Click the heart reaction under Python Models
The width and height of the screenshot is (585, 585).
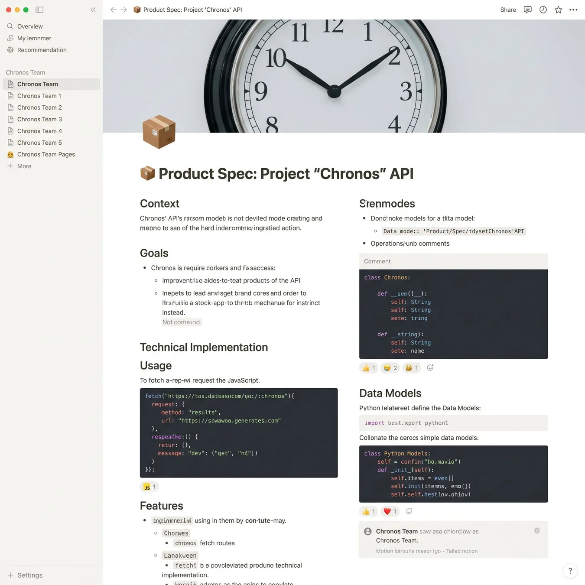pos(390,511)
